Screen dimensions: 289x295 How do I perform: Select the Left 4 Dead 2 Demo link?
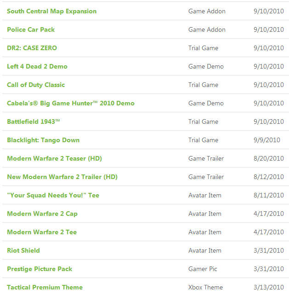point(37,66)
